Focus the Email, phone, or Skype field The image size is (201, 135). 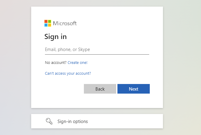click(97, 49)
